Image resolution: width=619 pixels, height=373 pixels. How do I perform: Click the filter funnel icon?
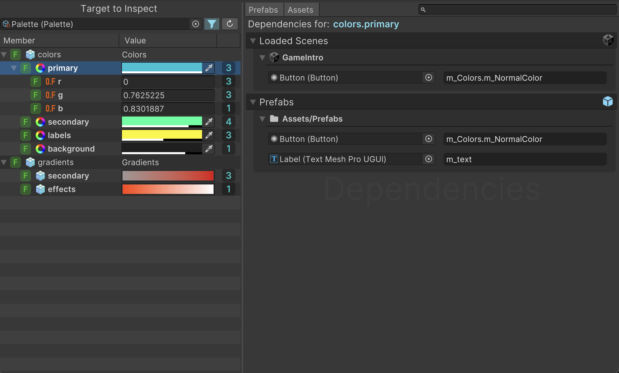tap(212, 24)
